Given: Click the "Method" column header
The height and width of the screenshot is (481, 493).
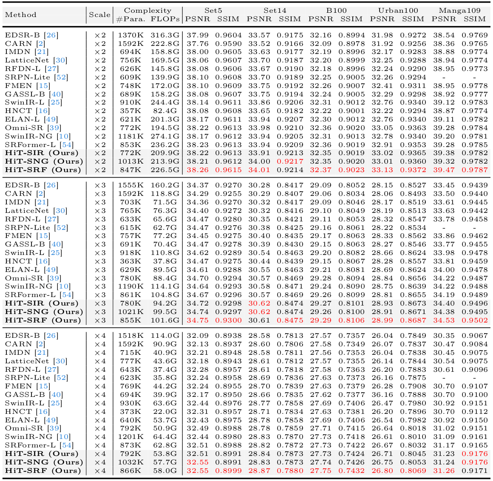Looking at the screenshot, I should tap(21, 15).
